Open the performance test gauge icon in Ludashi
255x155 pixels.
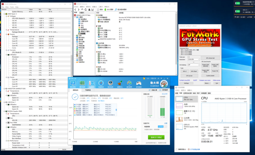[101, 83]
